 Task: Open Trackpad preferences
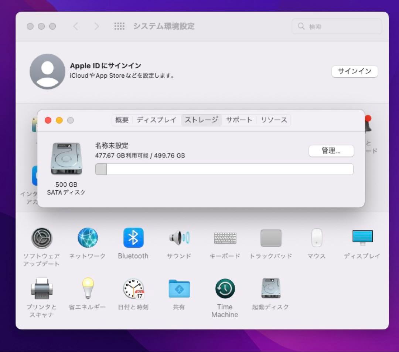(271, 238)
